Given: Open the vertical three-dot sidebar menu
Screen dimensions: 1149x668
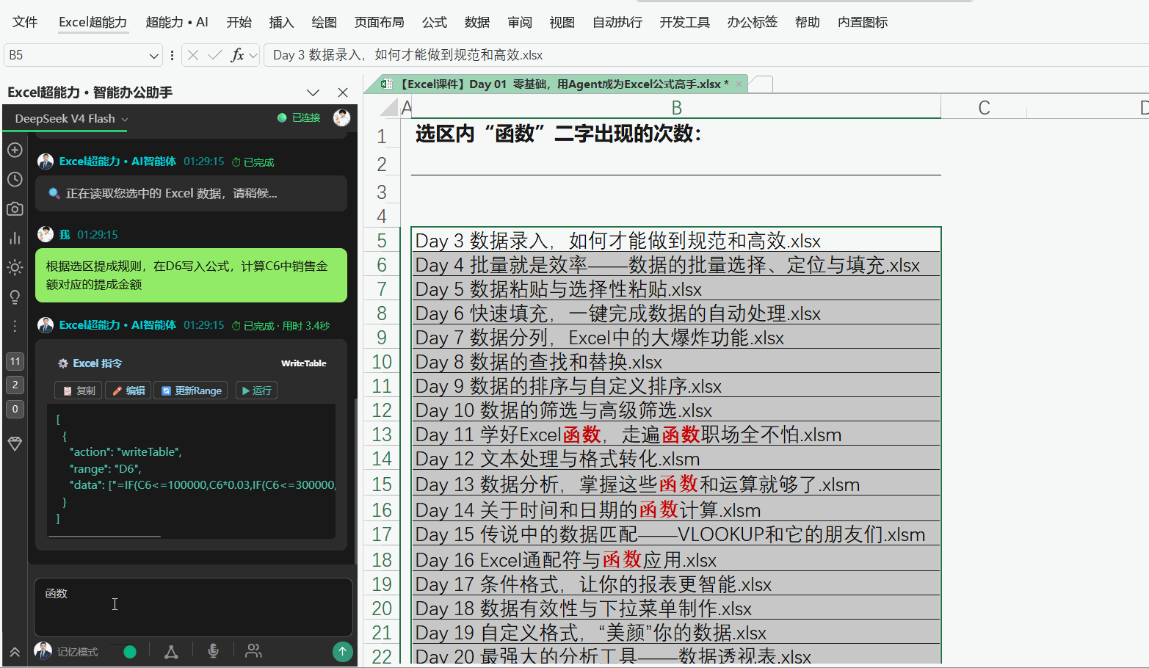Looking at the screenshot, I should 15,326.
